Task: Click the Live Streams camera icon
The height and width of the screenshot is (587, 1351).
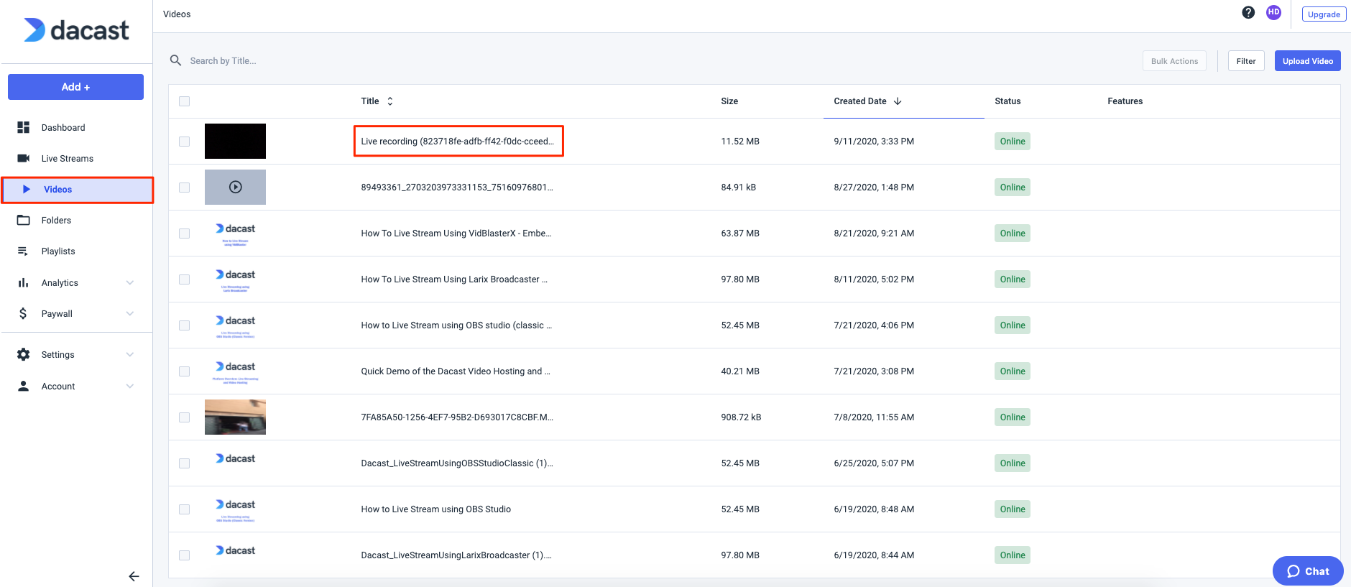Action: click(x=24, y=158)
